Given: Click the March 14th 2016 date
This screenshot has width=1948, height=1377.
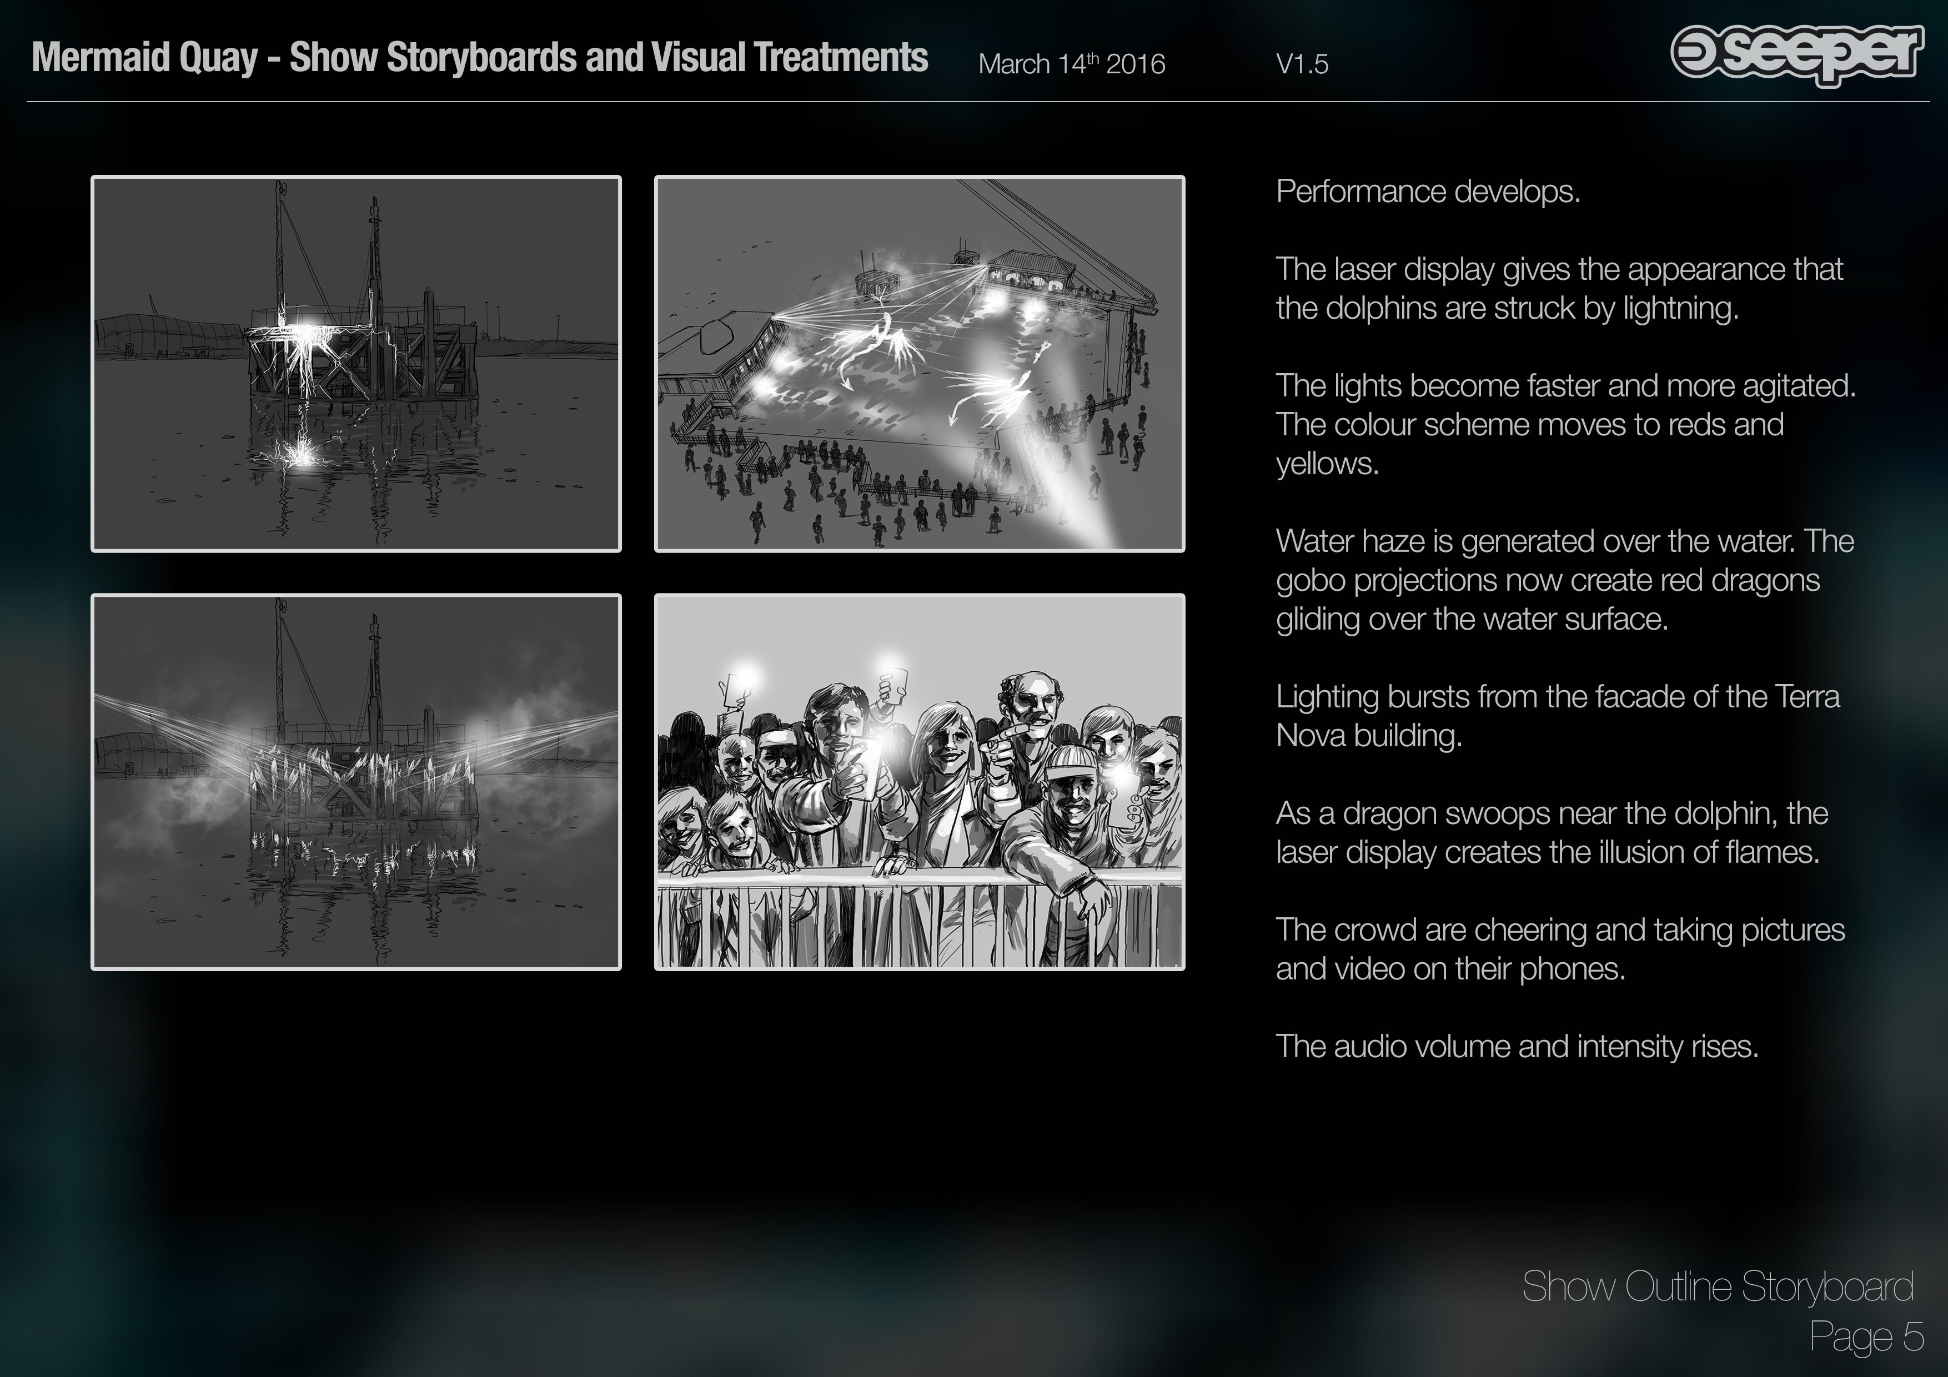Looking at the screenshot, I should tap(1071, 64).
